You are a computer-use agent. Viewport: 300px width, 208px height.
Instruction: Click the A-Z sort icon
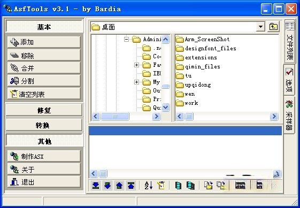coord(149,185)
